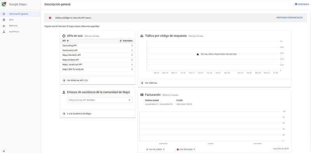Viewport: 311px width, 153px height.
Task: Click the noviembre label on billing chart
Action: [x=257, y=144]
